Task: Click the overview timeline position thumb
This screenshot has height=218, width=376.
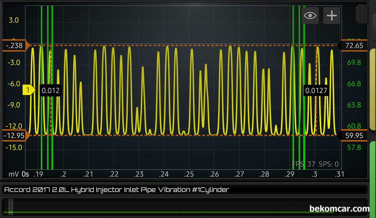Action: click(11, 207)
